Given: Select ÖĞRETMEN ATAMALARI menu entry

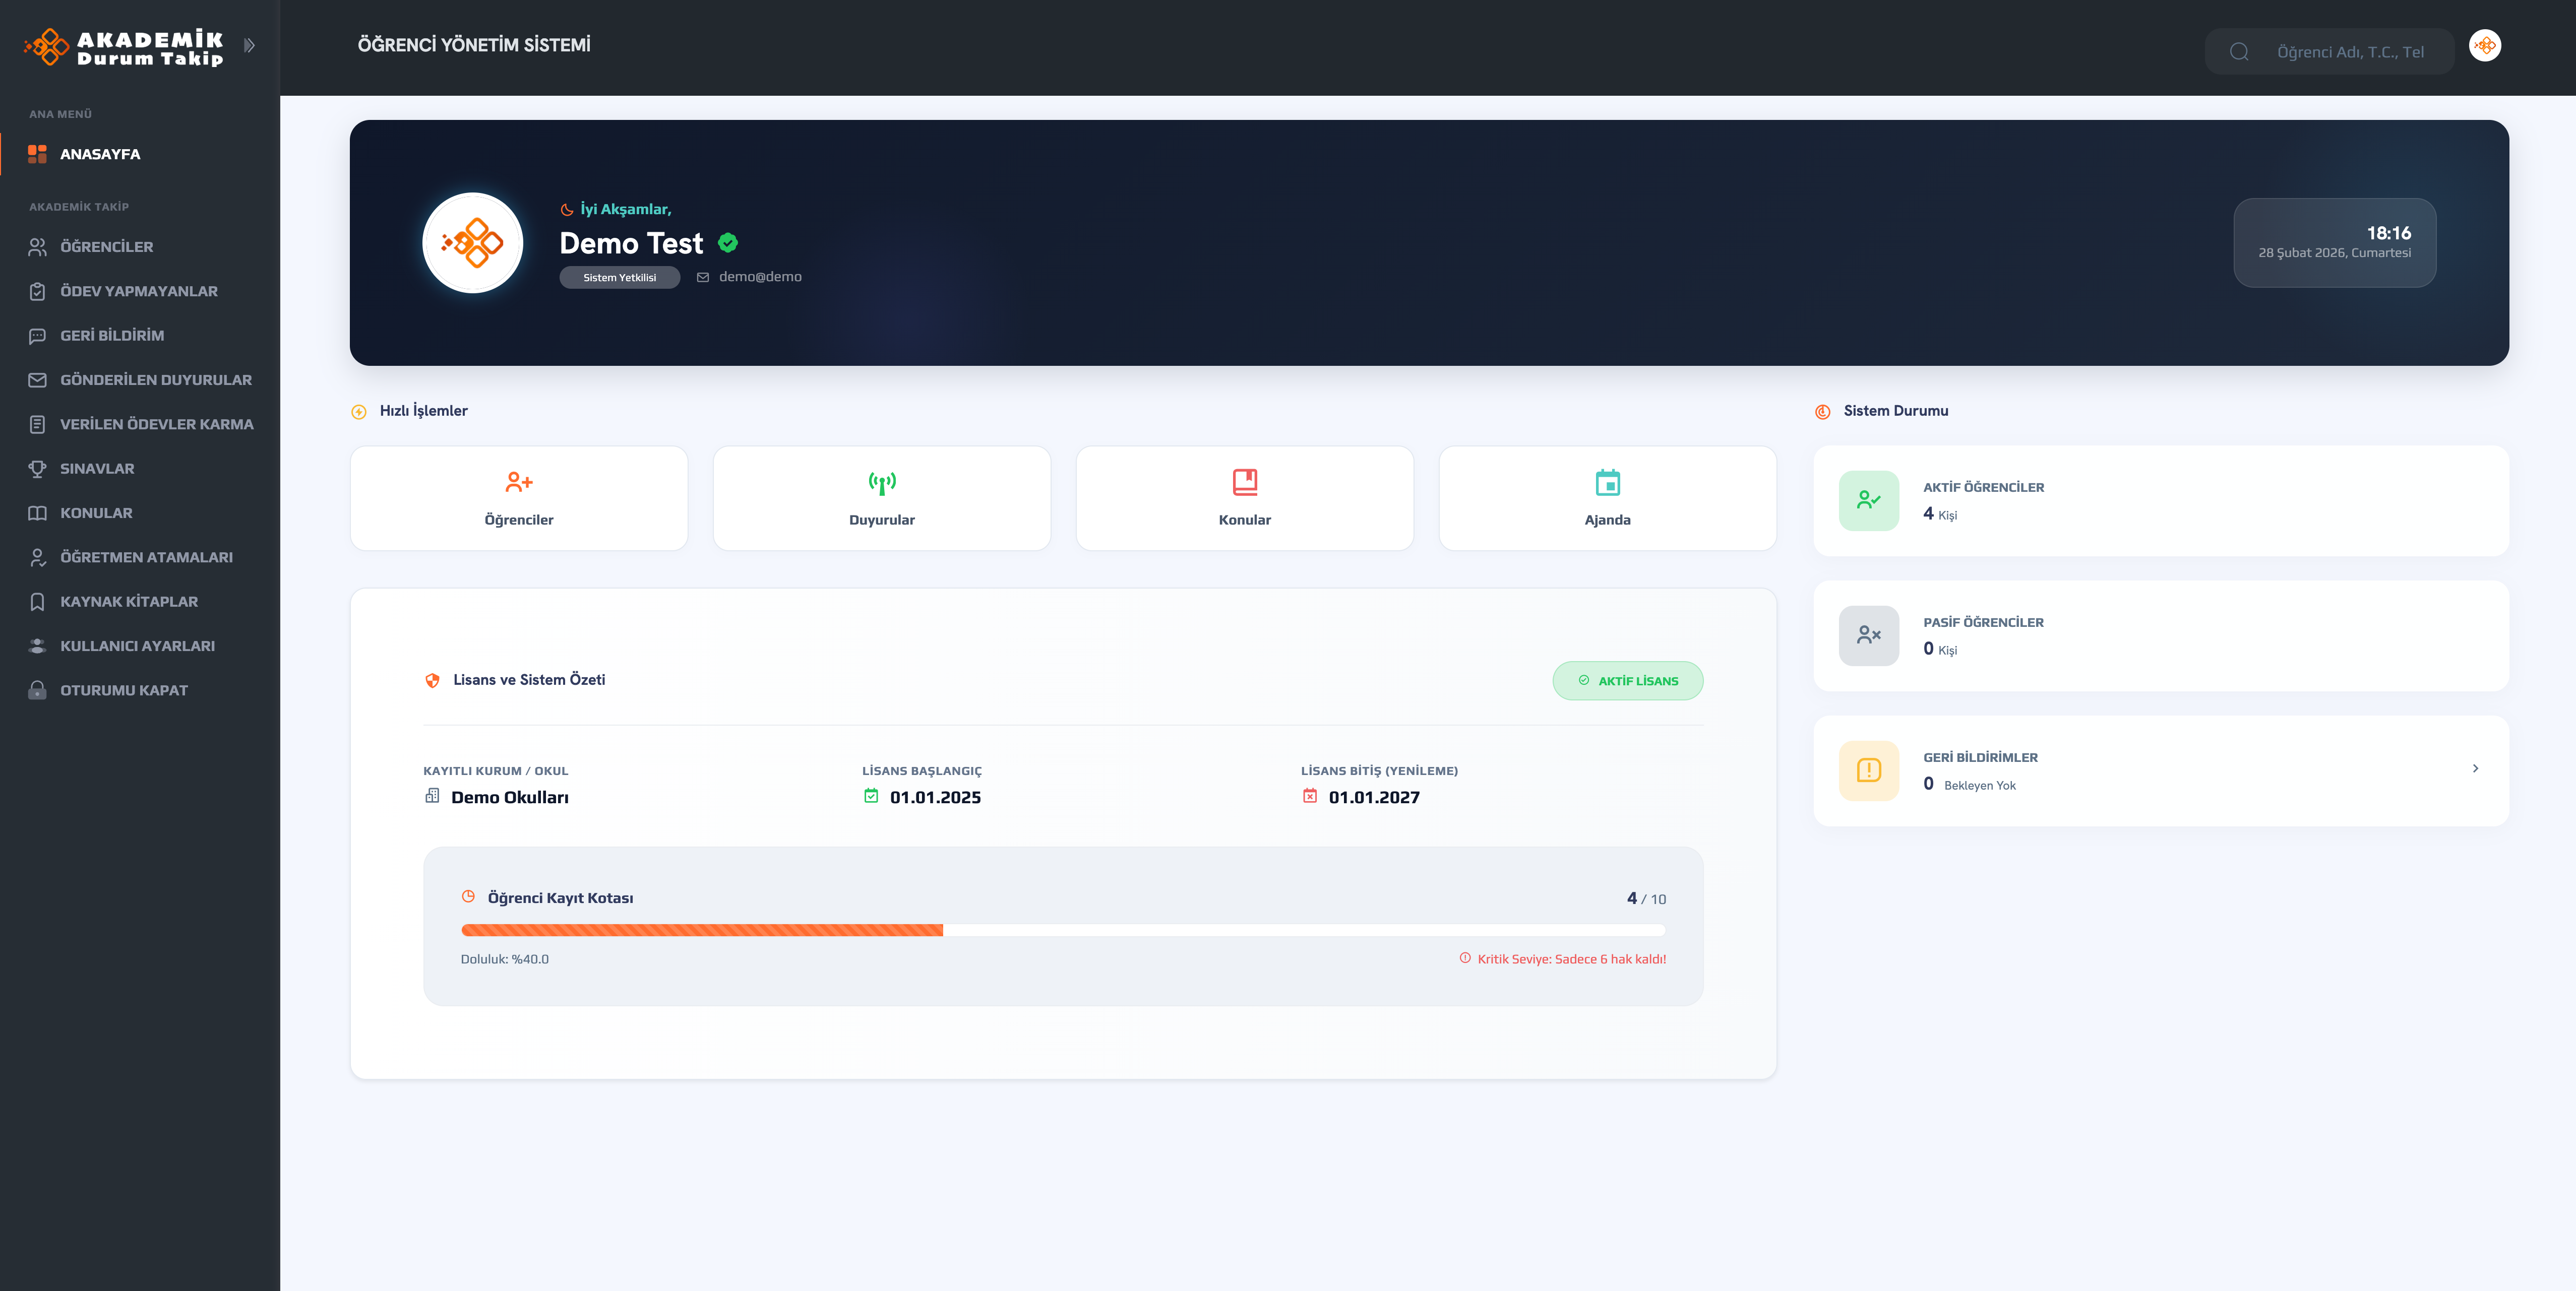Looking at the screenshot, I should coord(146,557).
